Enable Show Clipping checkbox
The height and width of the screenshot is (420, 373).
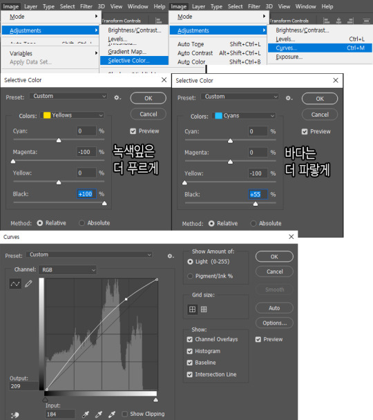pos(124,414)
